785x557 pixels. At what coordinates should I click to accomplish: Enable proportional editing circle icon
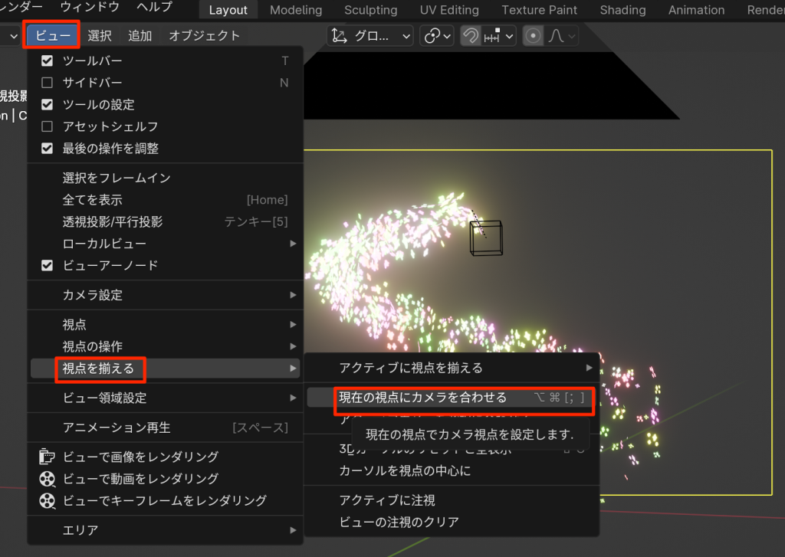[533, 36]
